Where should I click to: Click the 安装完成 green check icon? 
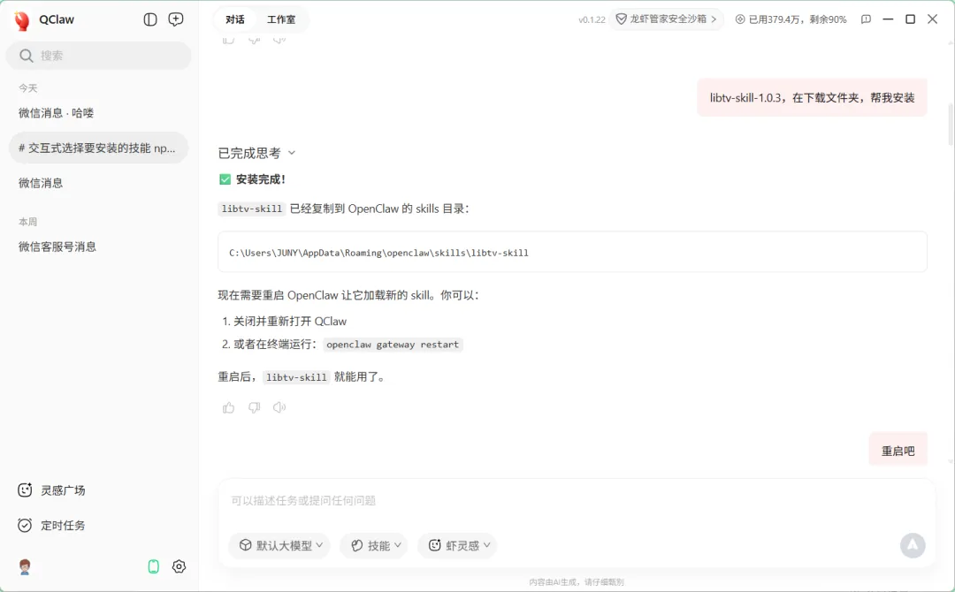click(x=225, y=179)
